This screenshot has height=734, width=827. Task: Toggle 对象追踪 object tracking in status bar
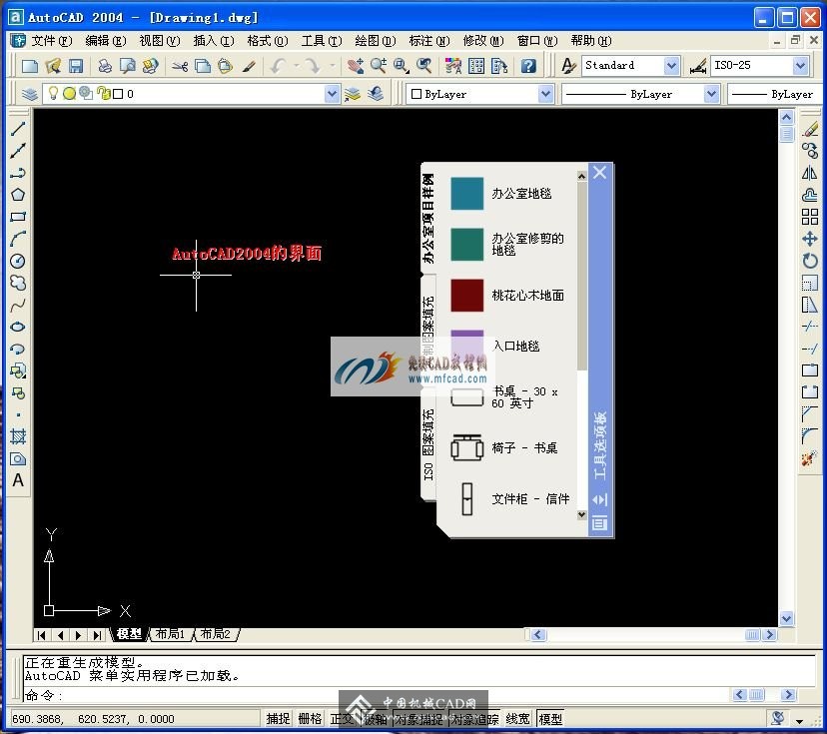click(x=474, y=719)
